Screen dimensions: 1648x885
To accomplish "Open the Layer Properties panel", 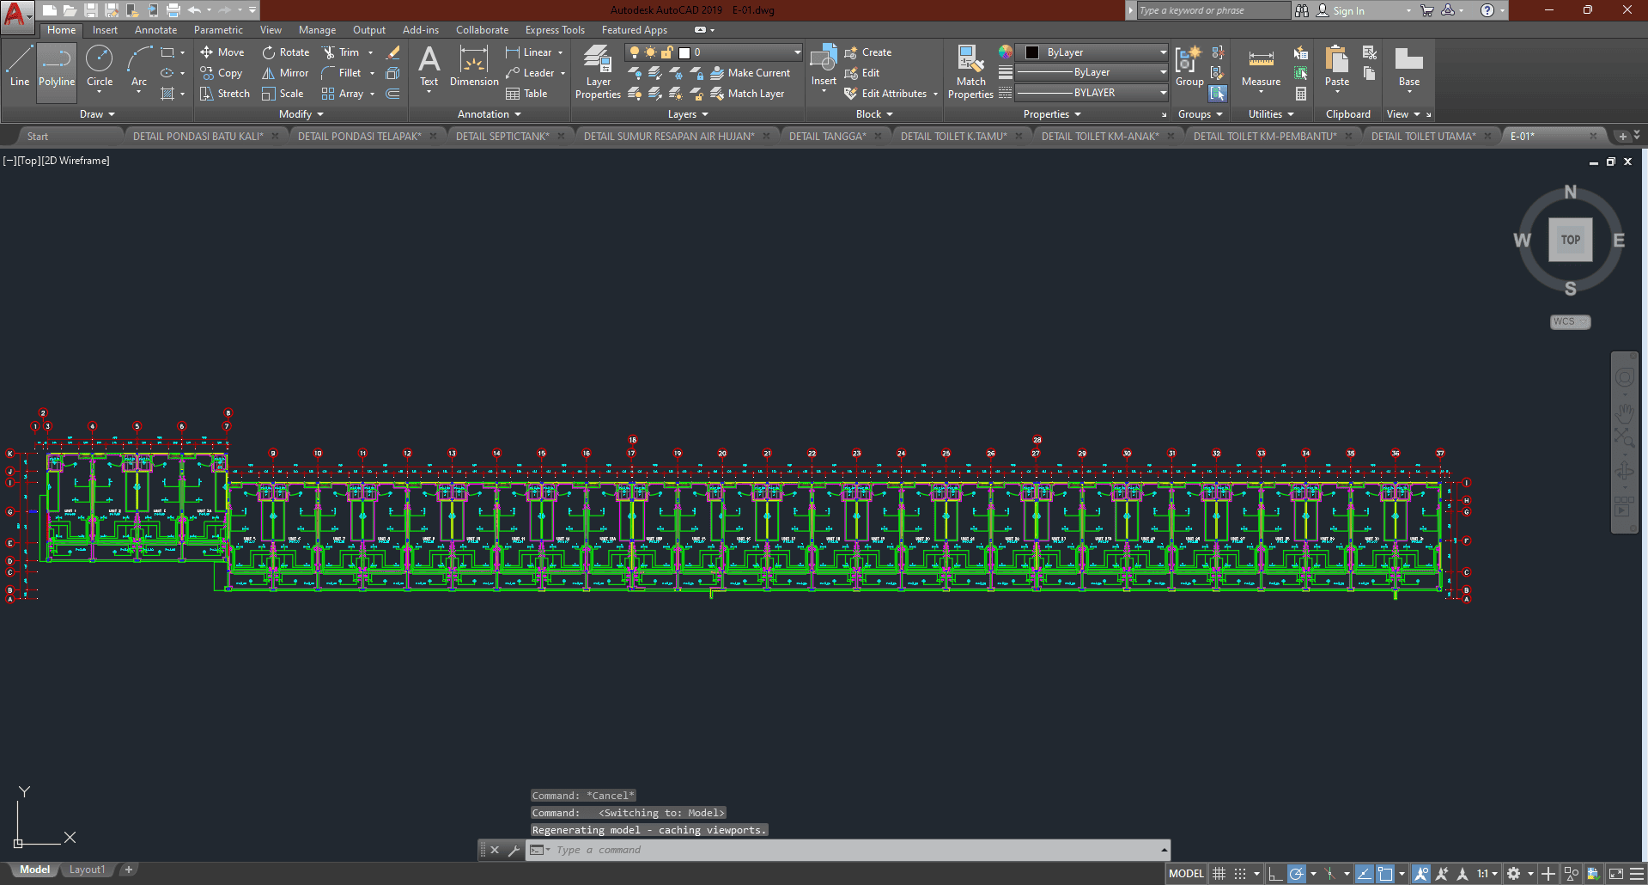I will coord(598,71).
